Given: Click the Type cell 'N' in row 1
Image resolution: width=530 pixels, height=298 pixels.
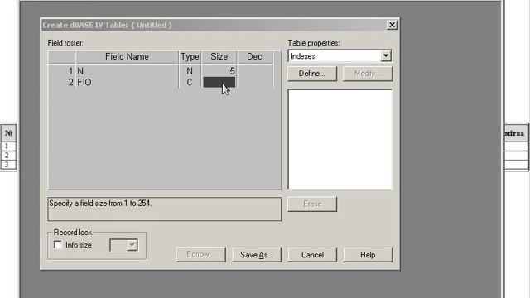Looking at the screenshot, I should (x=190, y=71).
